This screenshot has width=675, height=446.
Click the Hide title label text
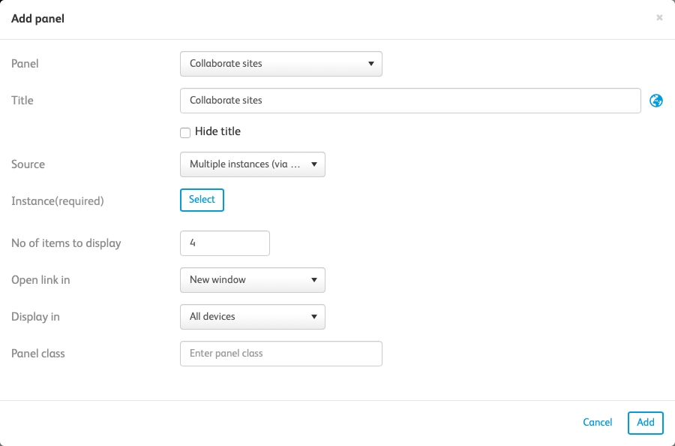click(217, 131)
